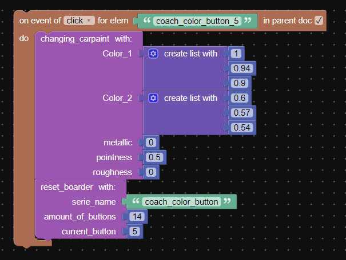Edit the coach_color_button_5 text field
The height and width of the screenshot is (260, 346).
click(x=197, y=21)
